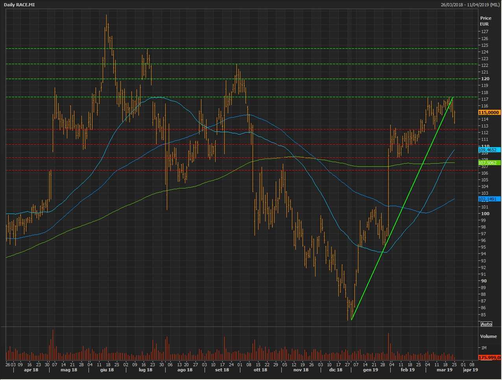Click the 120 level on the price axis
Image resolution: width=502 pixels, height=380 pixels.
(485, 79)
